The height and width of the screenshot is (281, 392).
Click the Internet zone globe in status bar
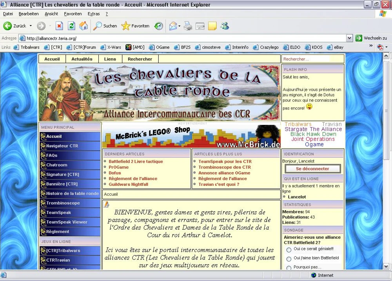click(314, 275)
